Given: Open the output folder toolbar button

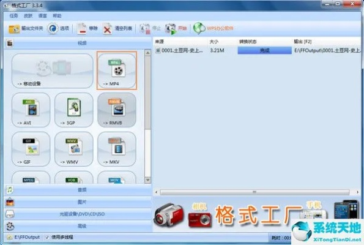Looking at the screenshot, I should point(26,29).
